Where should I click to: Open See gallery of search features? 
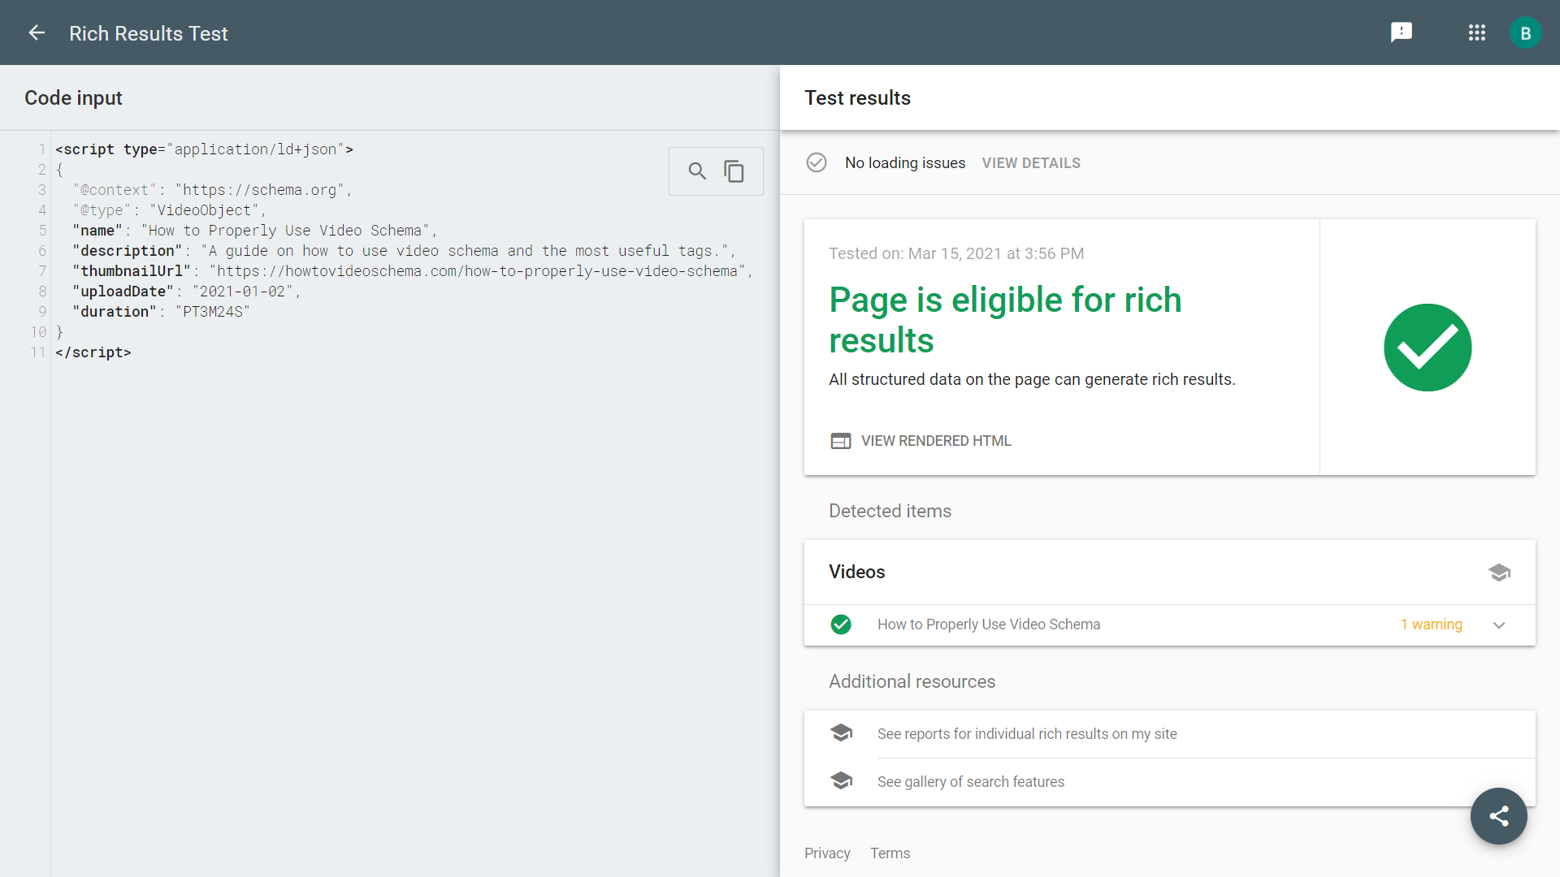[970, 782]
